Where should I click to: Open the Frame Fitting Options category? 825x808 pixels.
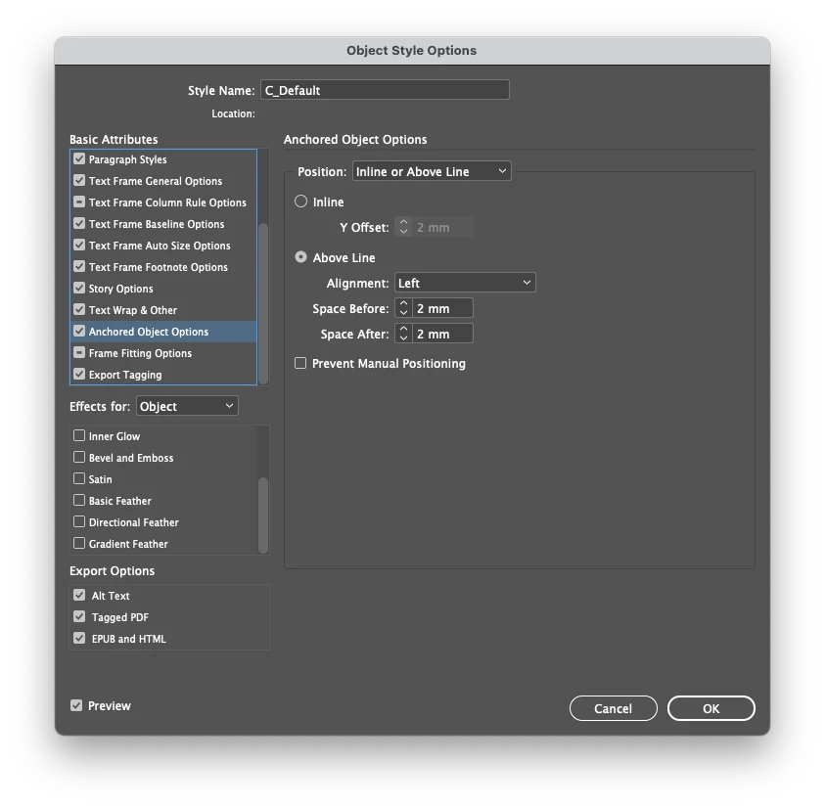[140, 353]
